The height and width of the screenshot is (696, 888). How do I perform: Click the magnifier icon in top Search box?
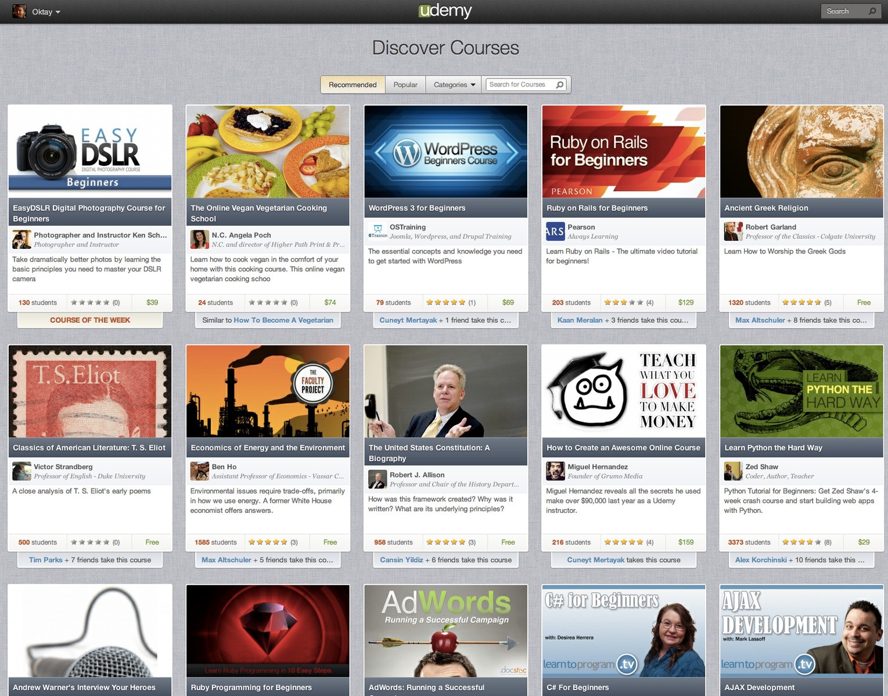[872, 11]
